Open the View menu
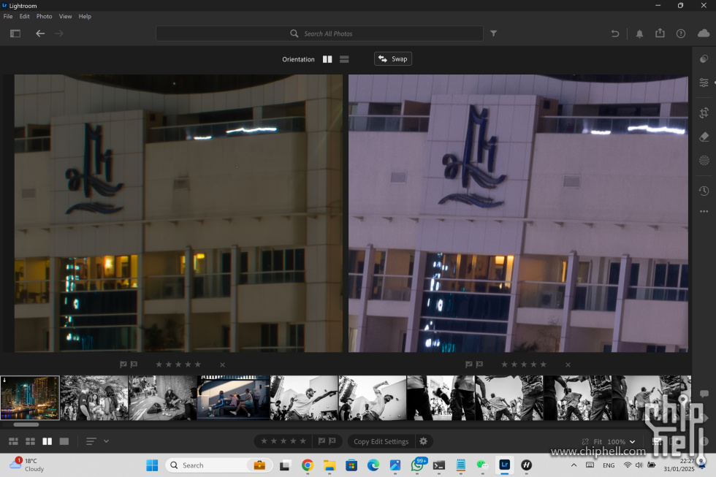Screen dimensions: 716x477 [65, 16]
